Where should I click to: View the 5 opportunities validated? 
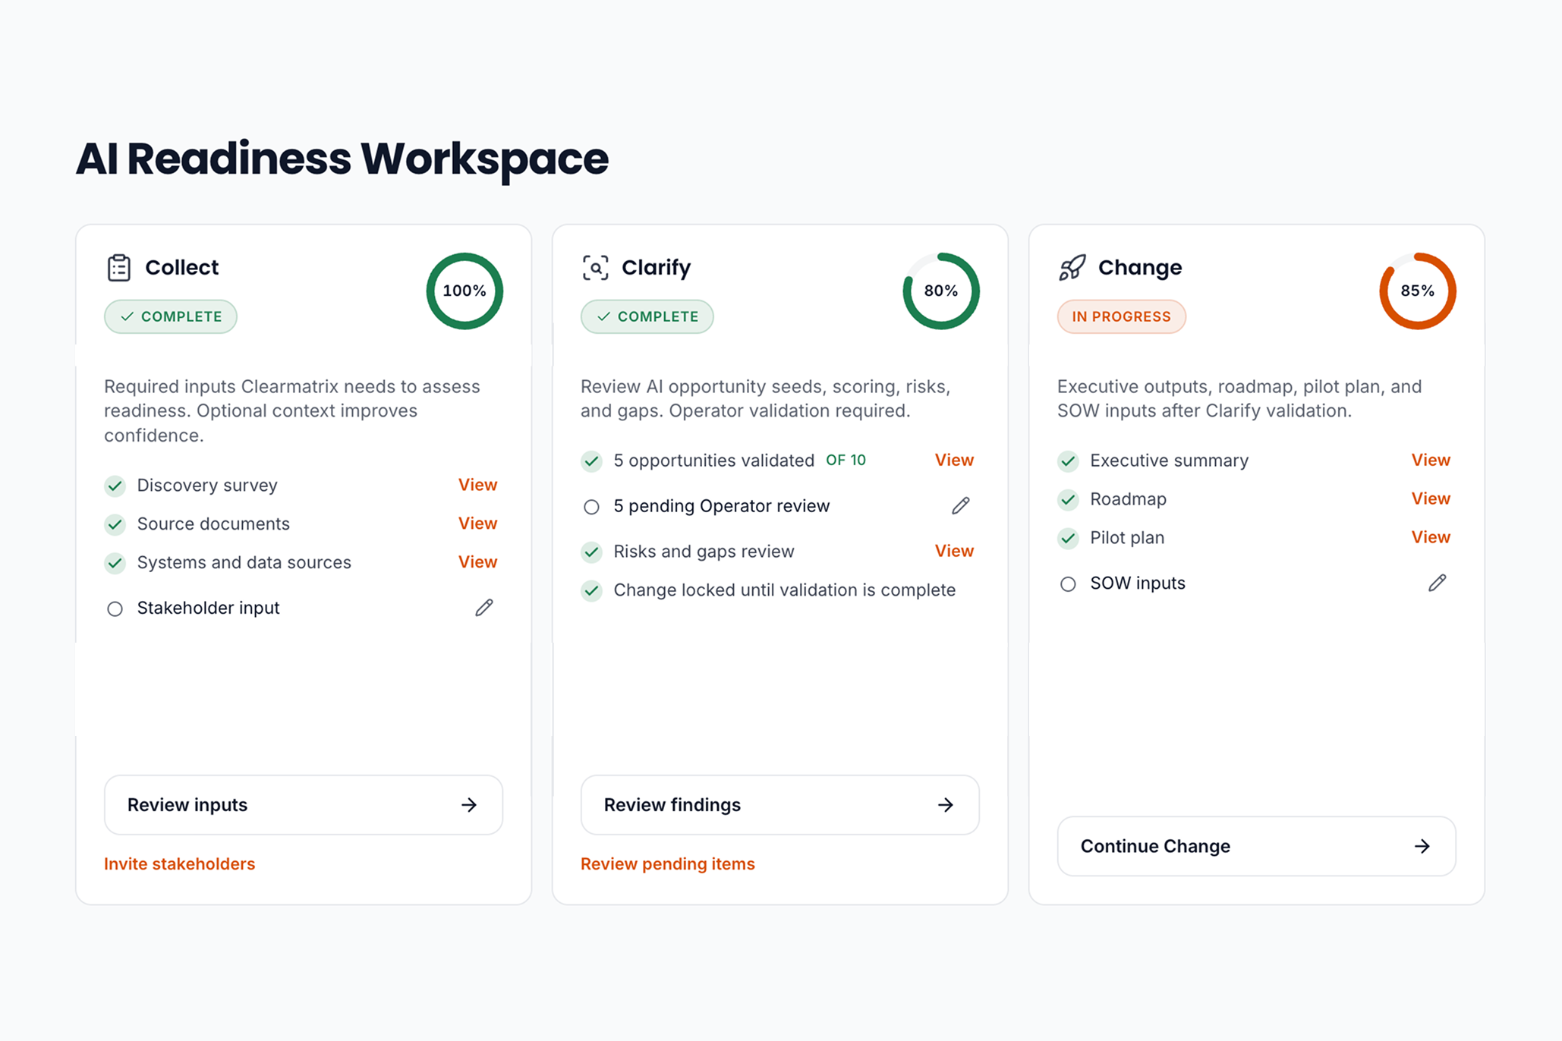[954, 460]
